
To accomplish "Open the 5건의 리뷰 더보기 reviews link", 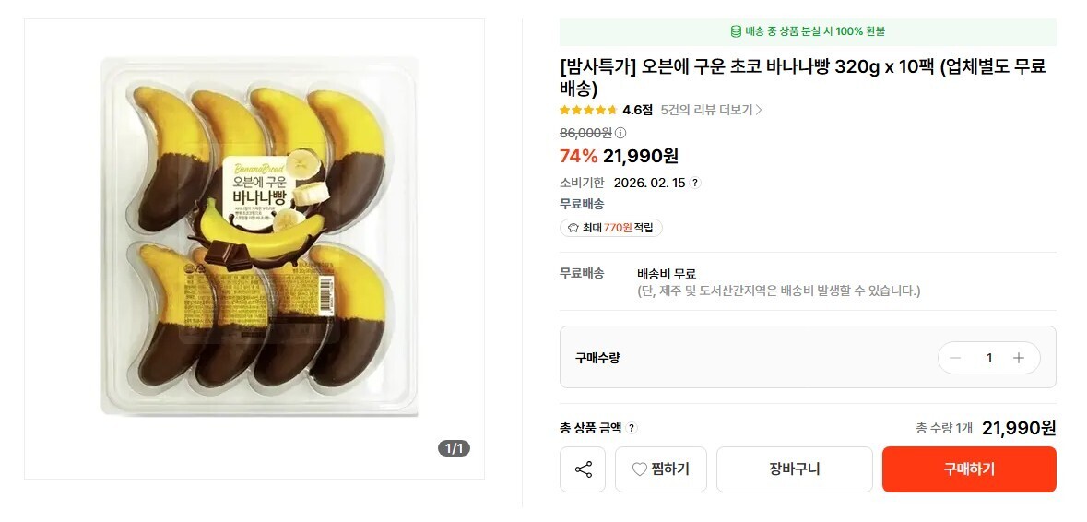I will (711, 110).
